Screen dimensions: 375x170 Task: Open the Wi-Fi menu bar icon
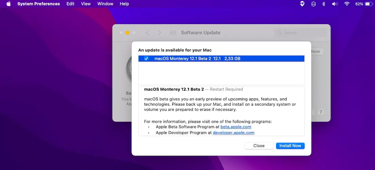[x=347, y=4]
